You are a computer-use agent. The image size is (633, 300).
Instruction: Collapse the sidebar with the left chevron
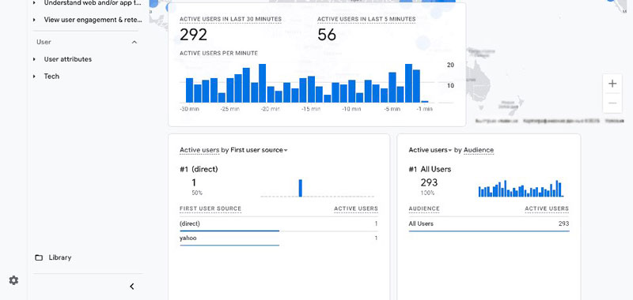click(131, 287)
